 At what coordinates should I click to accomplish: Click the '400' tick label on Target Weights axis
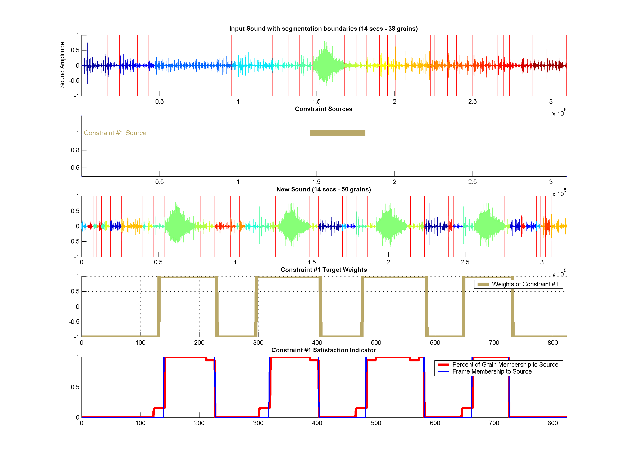(317, 343)
